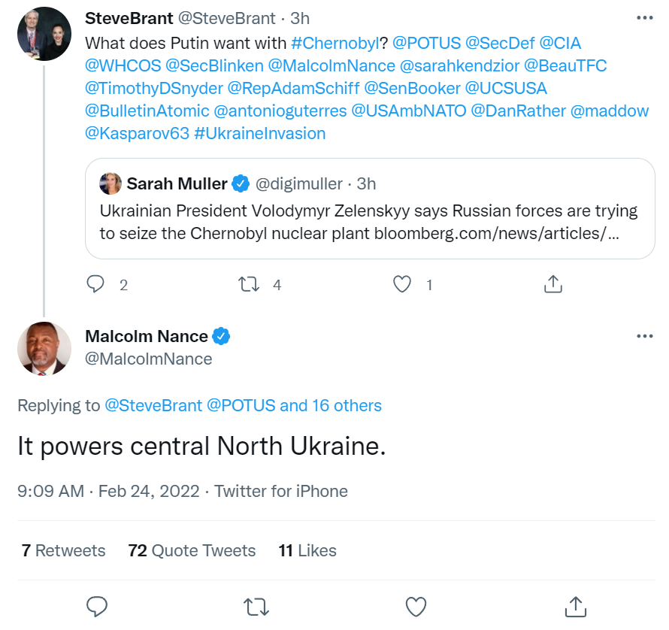Open Malcolm Nance's avatar
669x630 pixels.
coord(44,348)
